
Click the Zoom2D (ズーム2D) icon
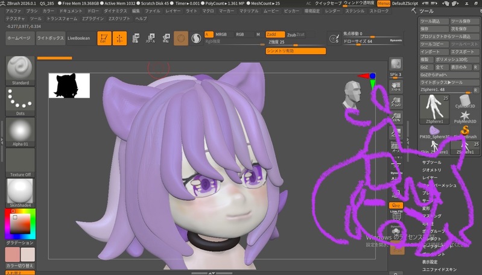396,102
